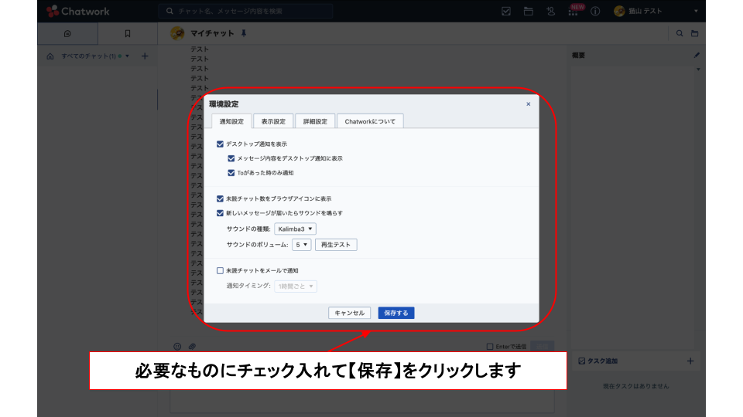Open the help info icon in header

[x=595, y=12]
